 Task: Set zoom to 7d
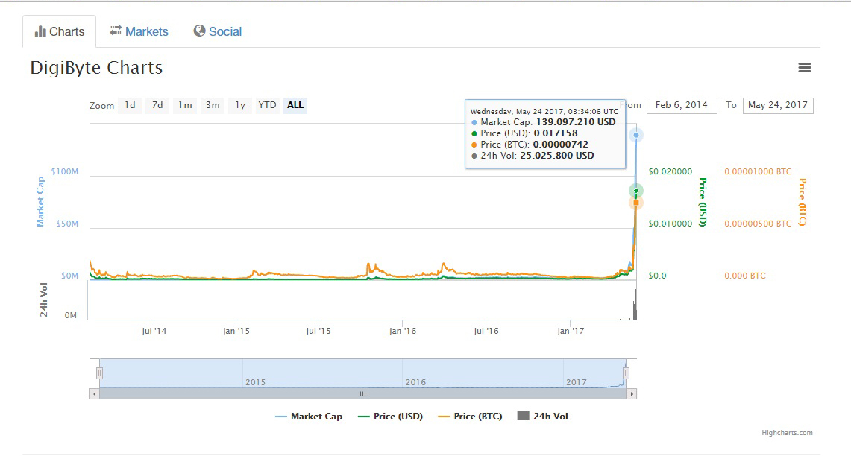(157, 105)
